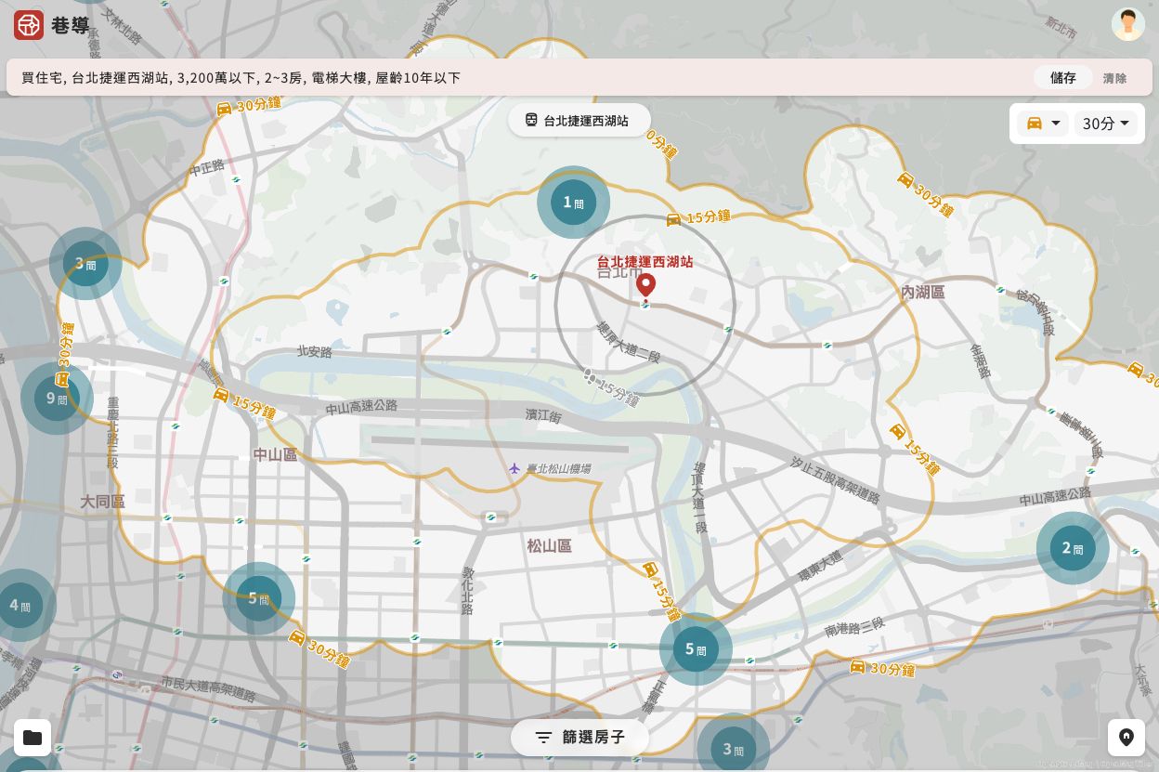Clear the search filters with 清除
Image resolution: width=1159 pixels, height=772 pixels.
pyautogui.click(x=1114, y=78)
